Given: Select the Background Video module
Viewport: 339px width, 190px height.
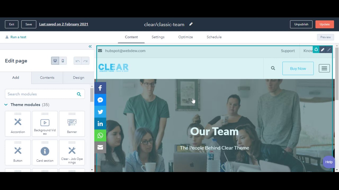Looking at the screenshot, I should click(x=45, y=124).
